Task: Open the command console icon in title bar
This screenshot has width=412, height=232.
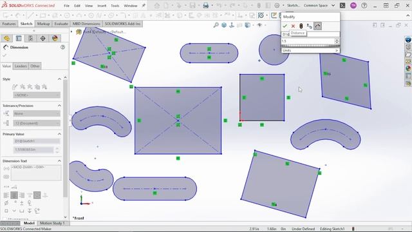Action: (342, 6)
